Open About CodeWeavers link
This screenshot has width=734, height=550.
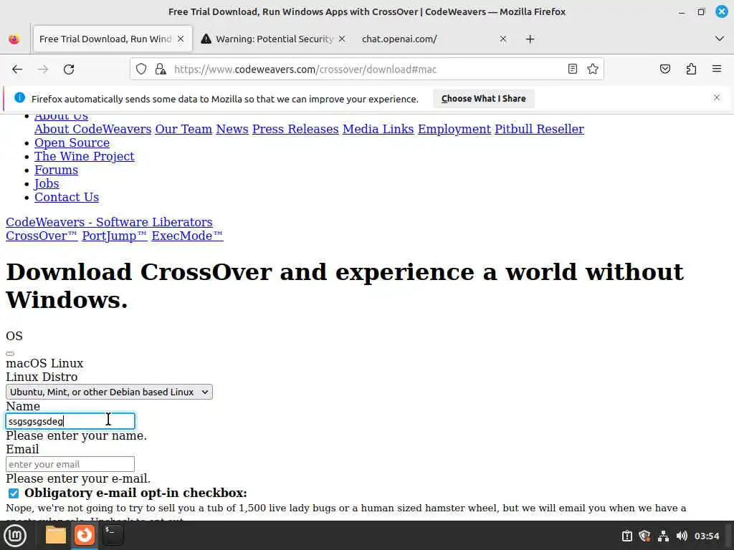pyautogui.click(x=92, y=129)
